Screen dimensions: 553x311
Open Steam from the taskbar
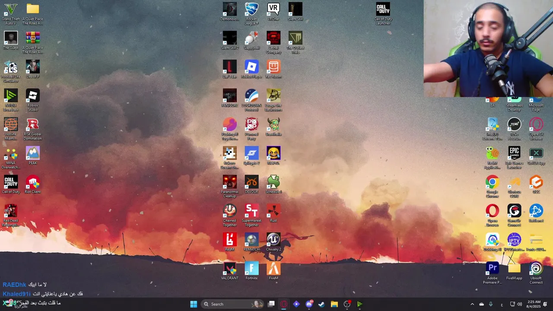[x=321, y=304]
